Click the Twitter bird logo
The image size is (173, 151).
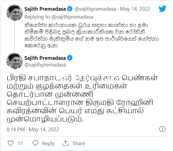tap(162, 9)
